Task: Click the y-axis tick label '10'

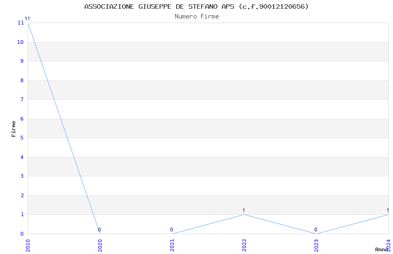Action: [x=20, y=42]
